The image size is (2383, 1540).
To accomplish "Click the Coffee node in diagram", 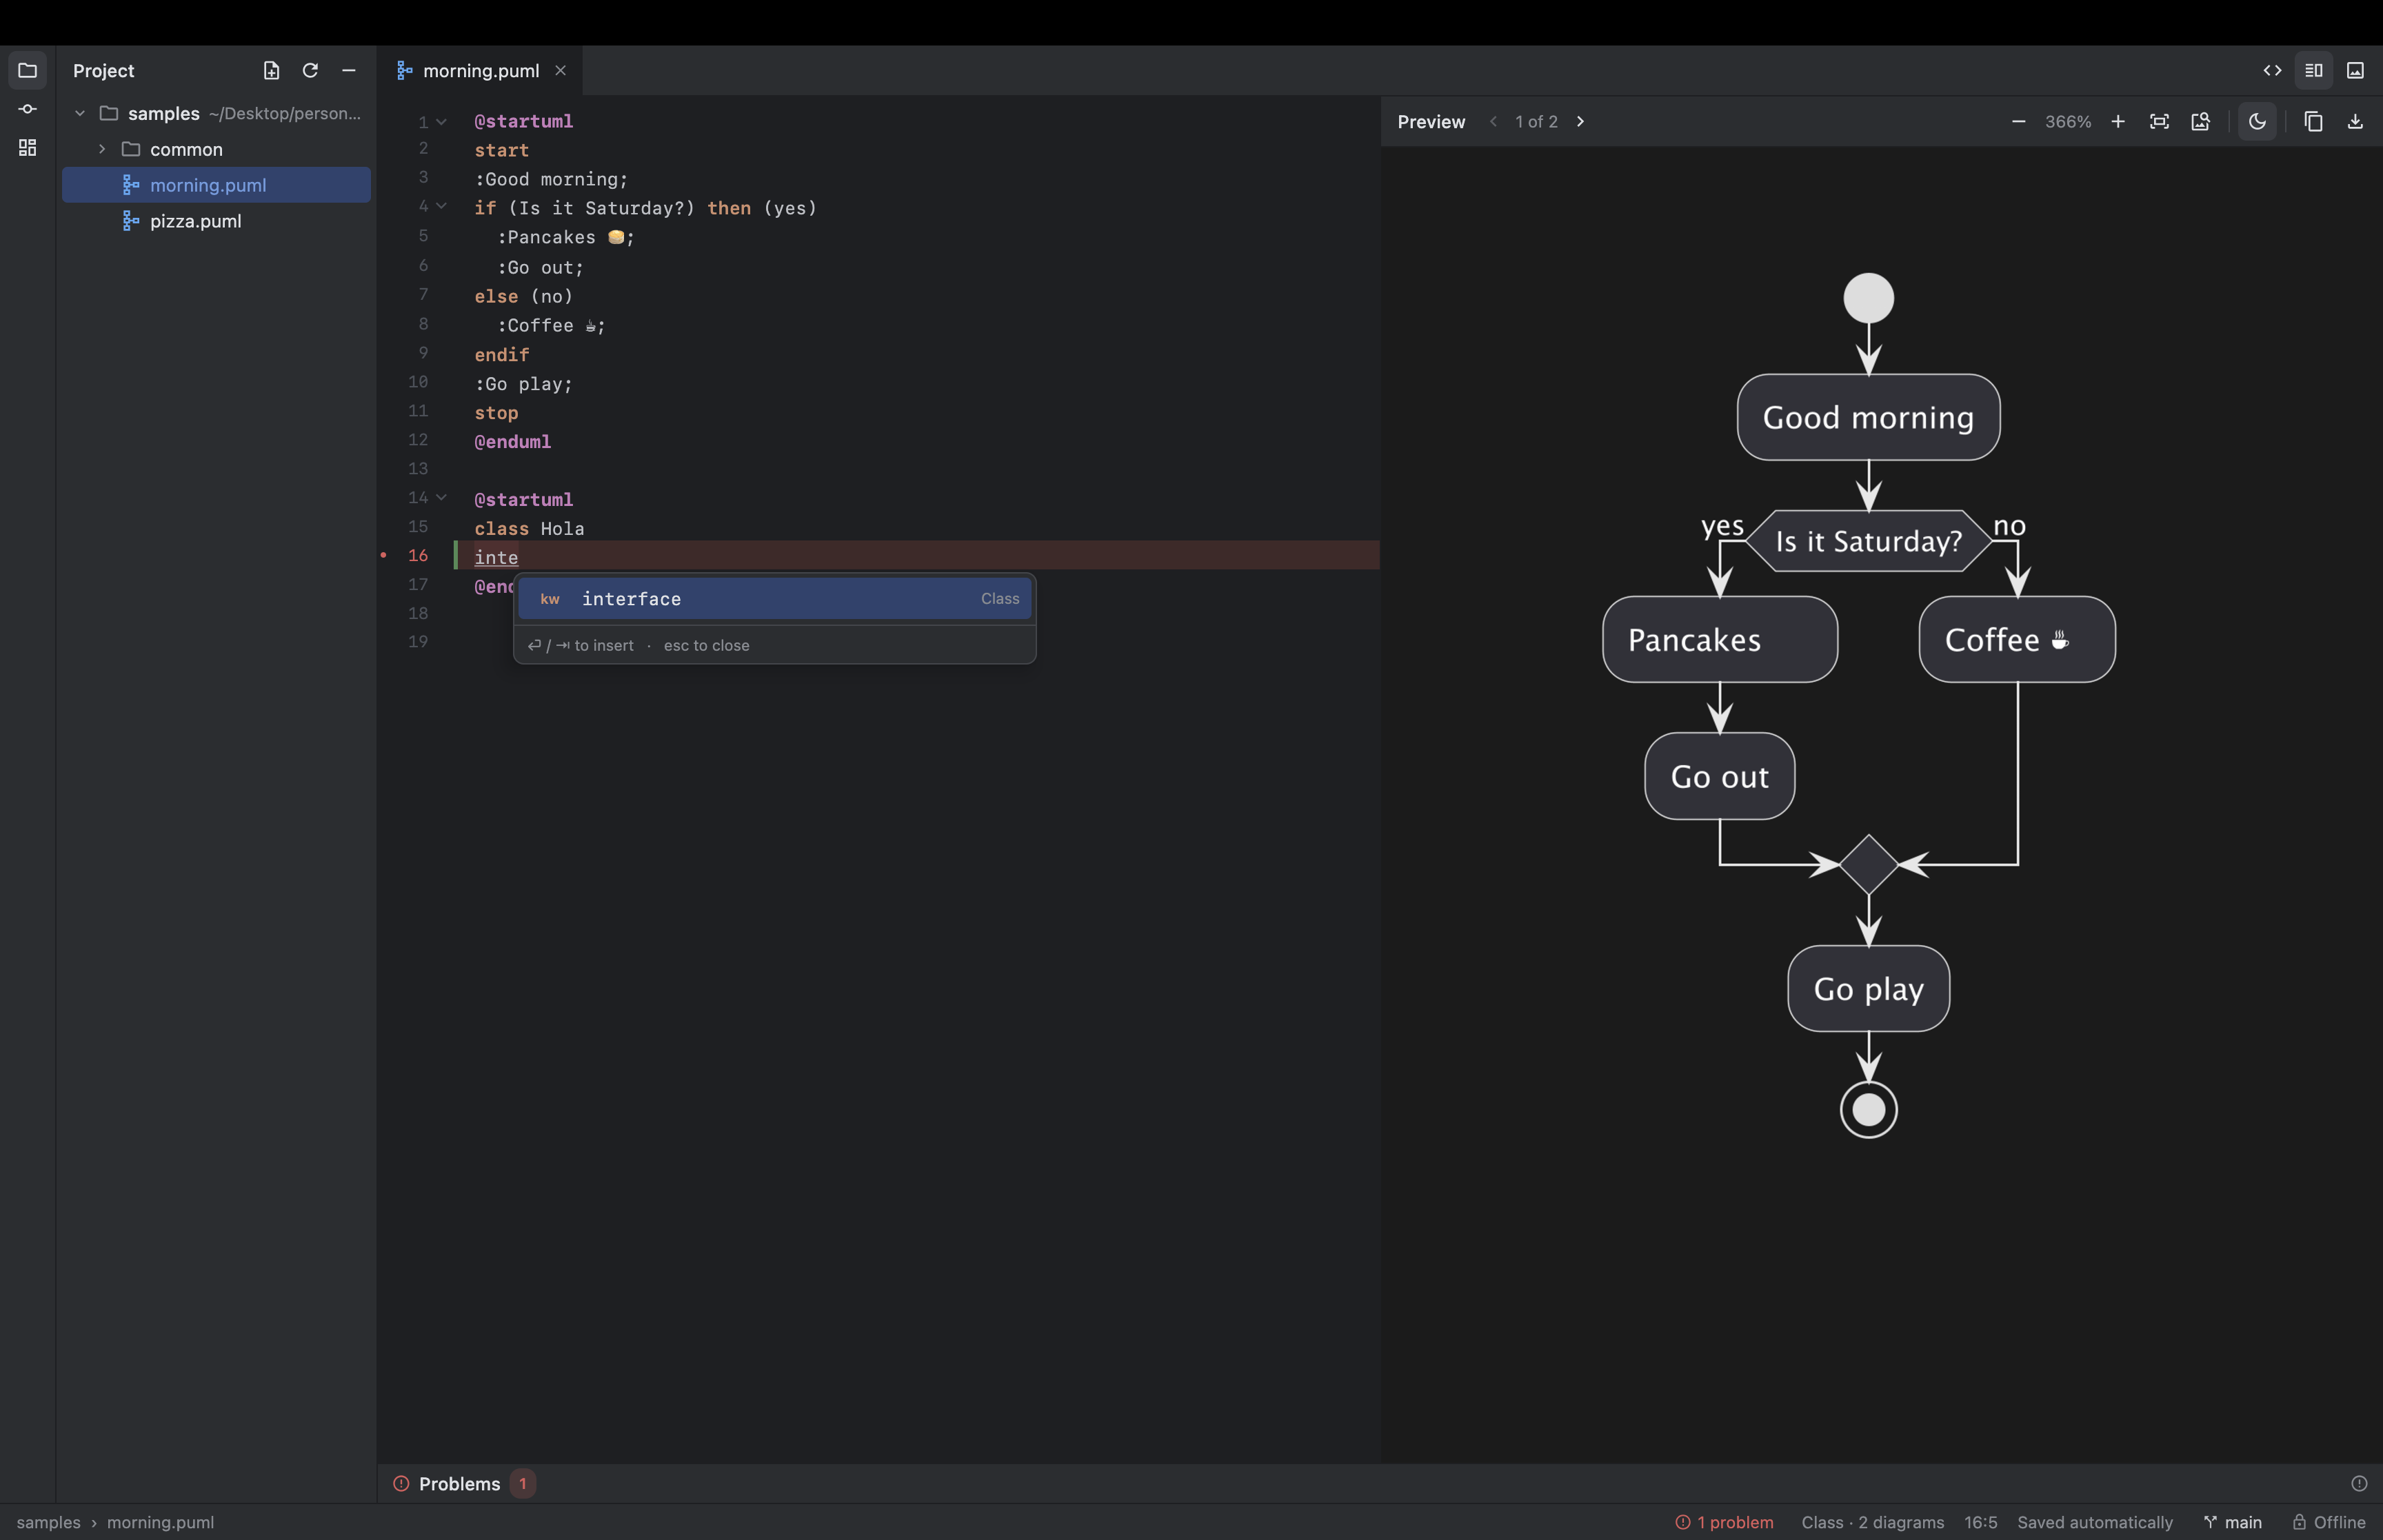I will point(2016,639).
